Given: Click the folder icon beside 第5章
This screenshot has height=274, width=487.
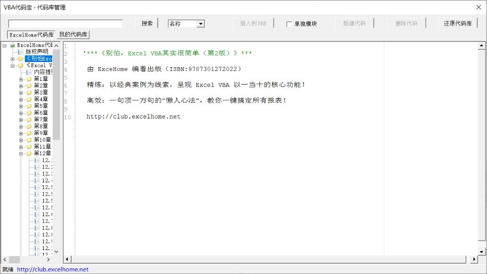Looking at the screenshot, I should [29, 106].
